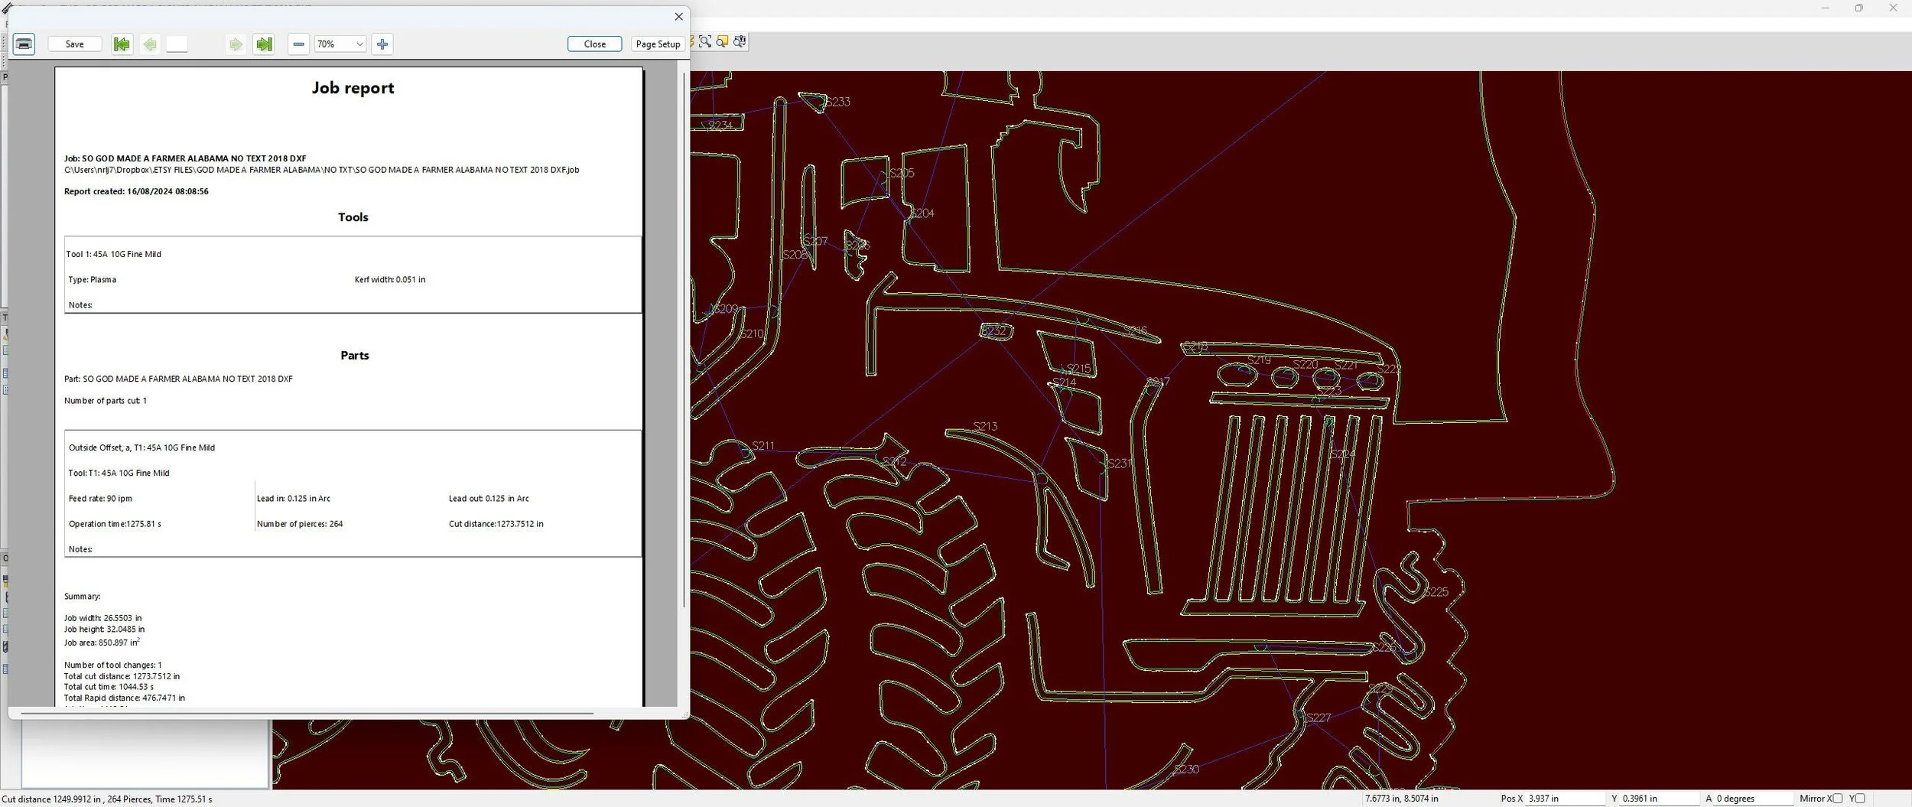Click the zoom extents toolbar icon
1912x807 pixels.
point(705,41)
